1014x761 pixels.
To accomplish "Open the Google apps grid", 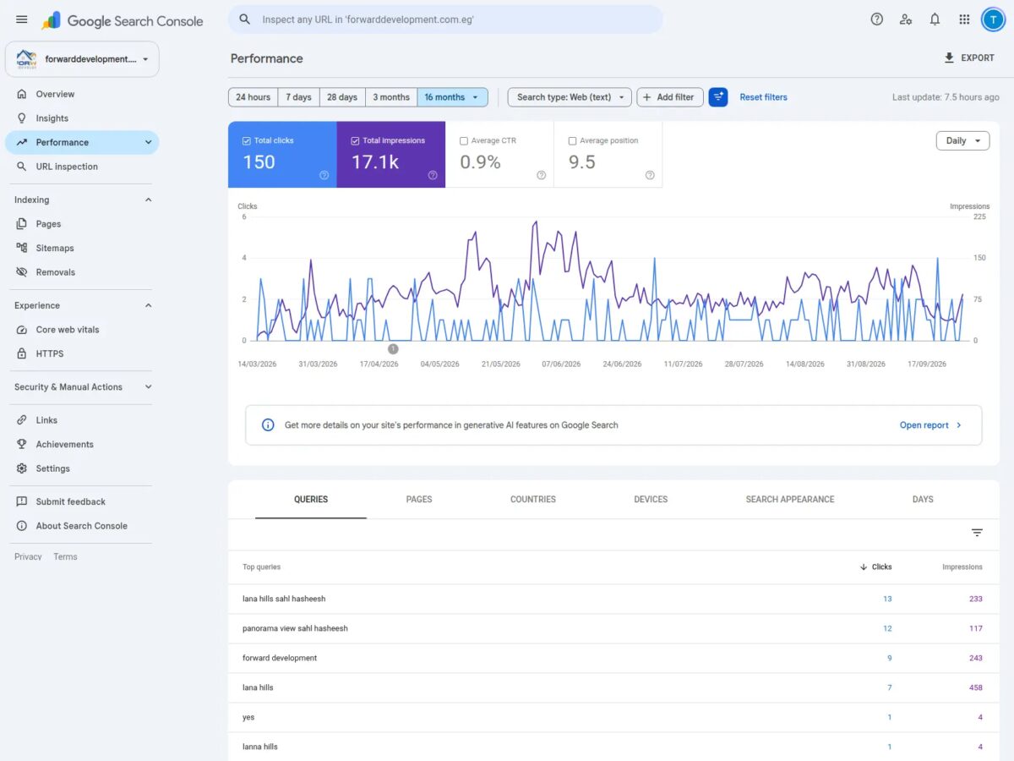I will [964, 19].
